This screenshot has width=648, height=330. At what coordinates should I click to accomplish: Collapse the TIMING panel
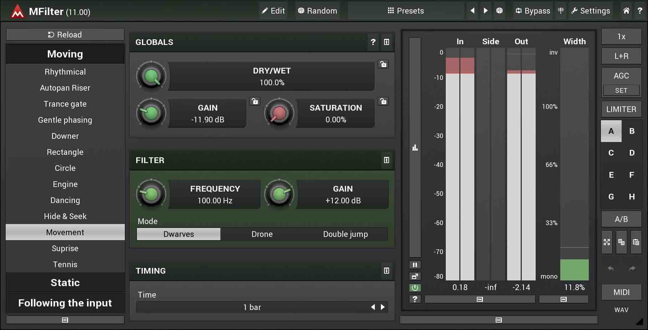click(386, 271)
